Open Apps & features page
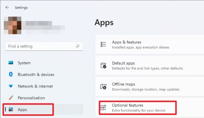The image size is (204, 118). [149, 44]
